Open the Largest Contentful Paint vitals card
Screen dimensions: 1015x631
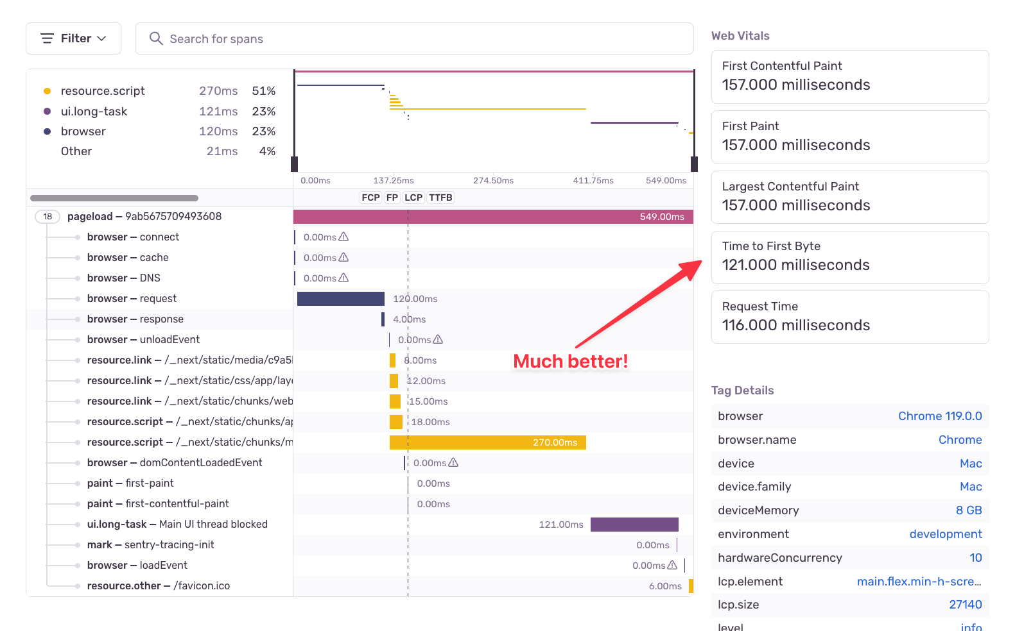point(850,198)
